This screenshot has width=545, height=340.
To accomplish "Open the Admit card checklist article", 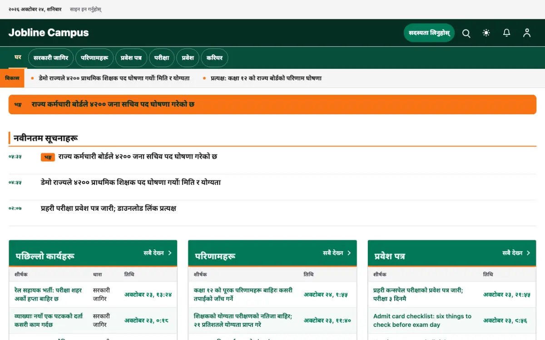I will (422, 321).
